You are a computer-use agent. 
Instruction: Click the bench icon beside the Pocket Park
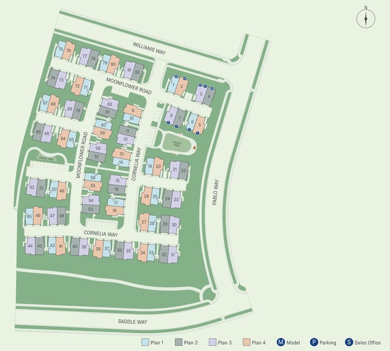194,148
